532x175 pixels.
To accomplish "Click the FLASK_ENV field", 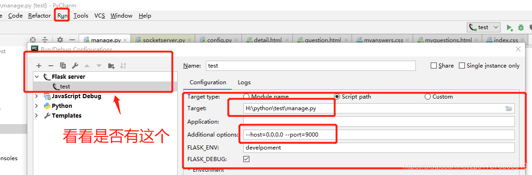I will (379, 148).
